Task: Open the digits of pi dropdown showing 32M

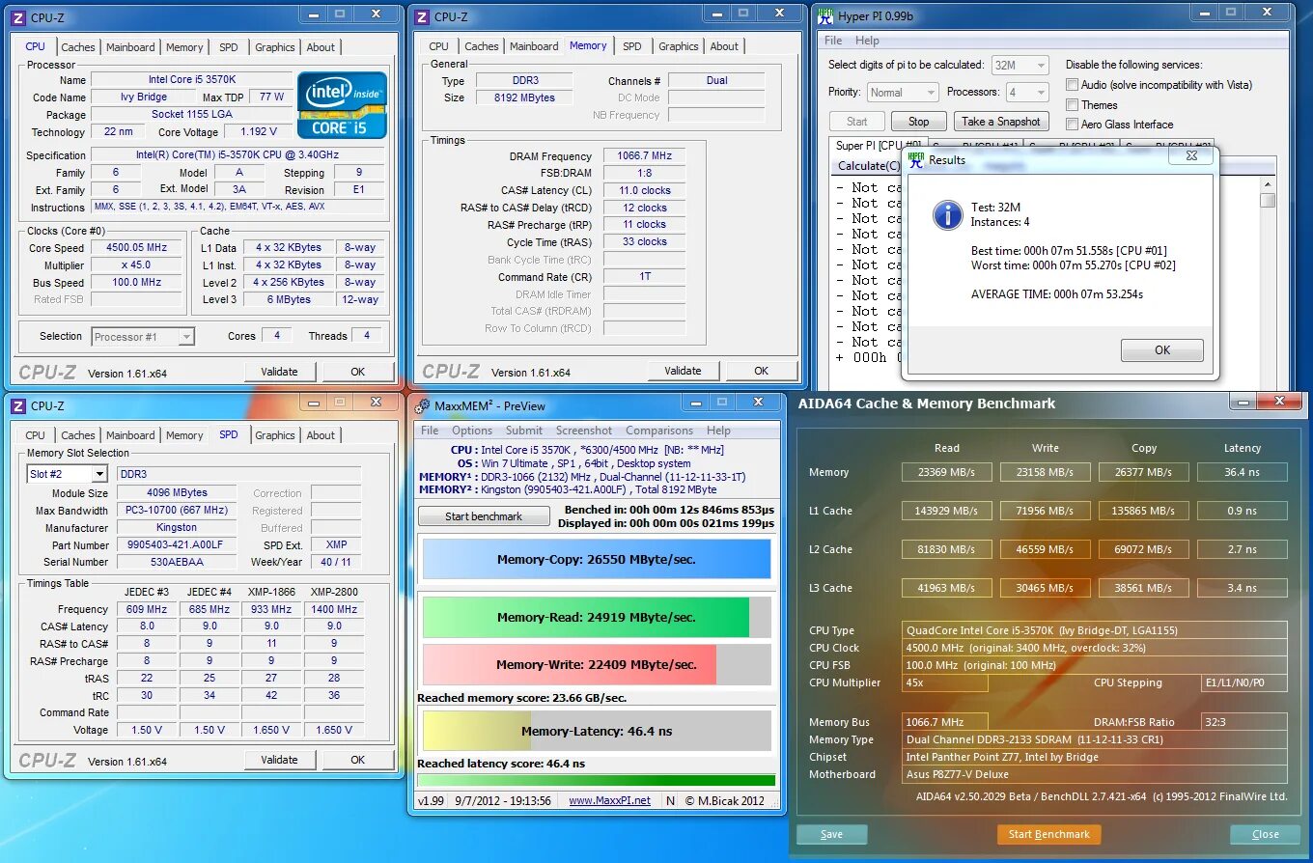Action: pos(1020,65)
